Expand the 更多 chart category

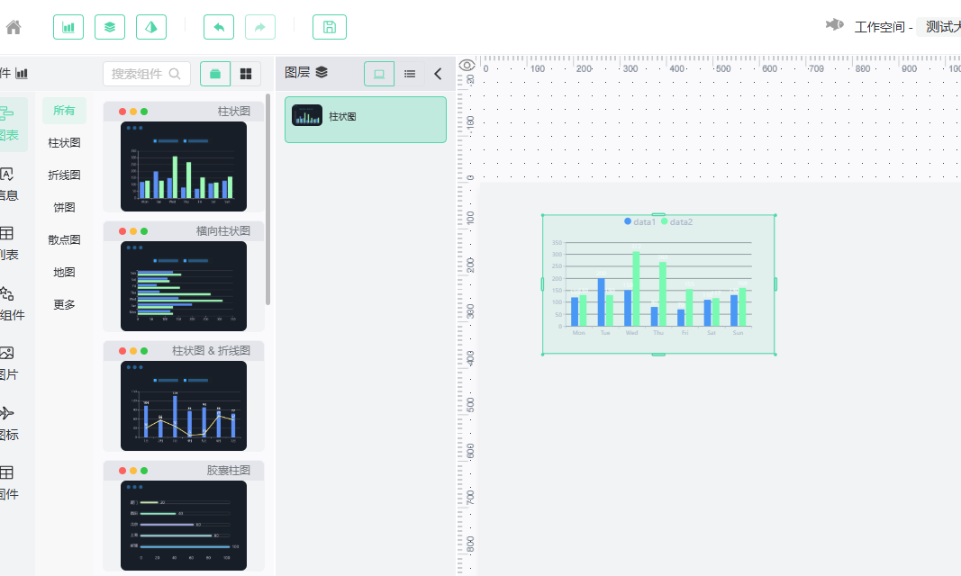64,305
